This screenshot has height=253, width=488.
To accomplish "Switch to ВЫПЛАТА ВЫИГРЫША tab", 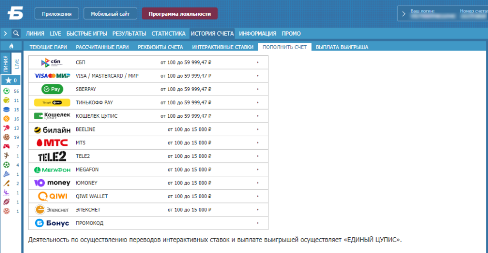I will pos(342,47).
